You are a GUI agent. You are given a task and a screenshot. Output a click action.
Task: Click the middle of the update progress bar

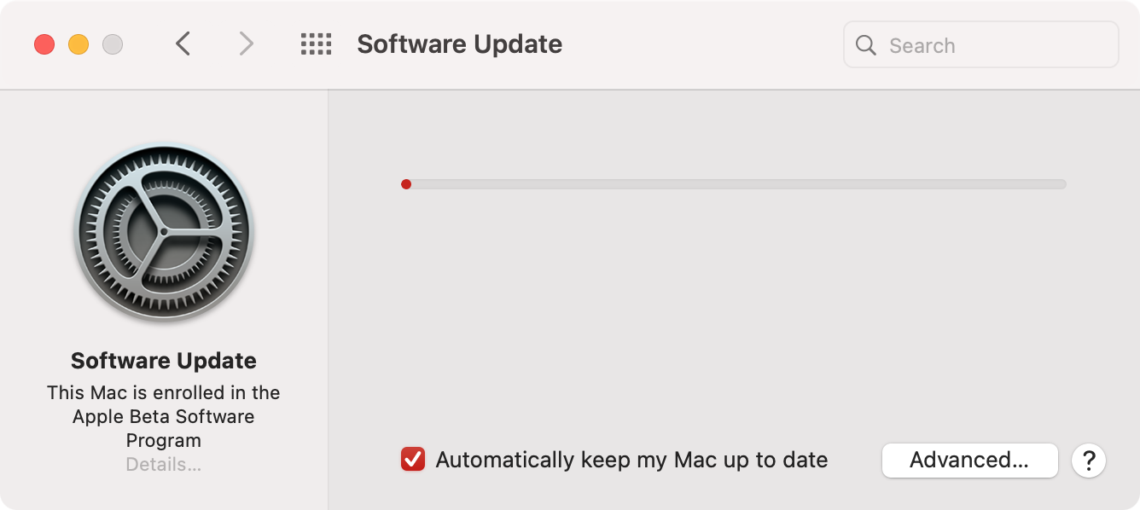734,184
